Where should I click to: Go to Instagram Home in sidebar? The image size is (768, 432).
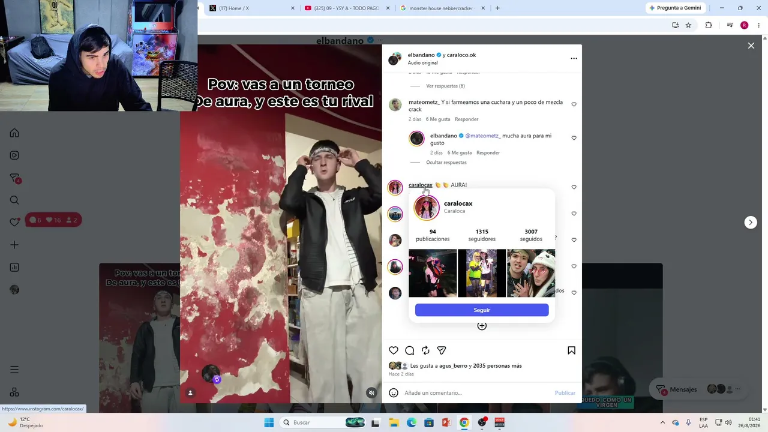coord(14,133)
